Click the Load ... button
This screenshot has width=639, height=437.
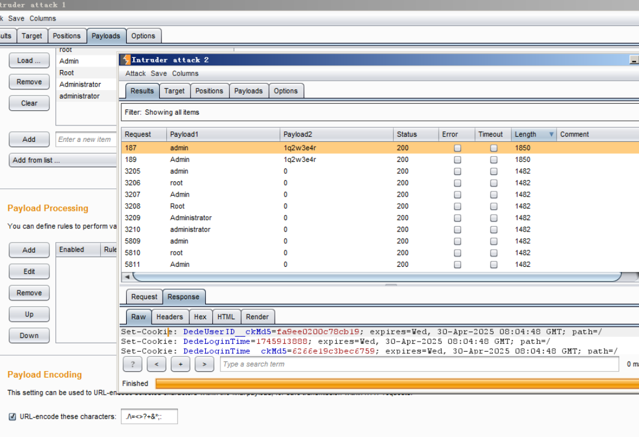click(x=29, y=61)
